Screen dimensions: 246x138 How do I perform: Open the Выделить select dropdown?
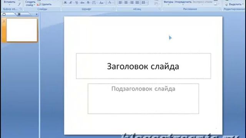pyautogui.click(x=234, y=4)
